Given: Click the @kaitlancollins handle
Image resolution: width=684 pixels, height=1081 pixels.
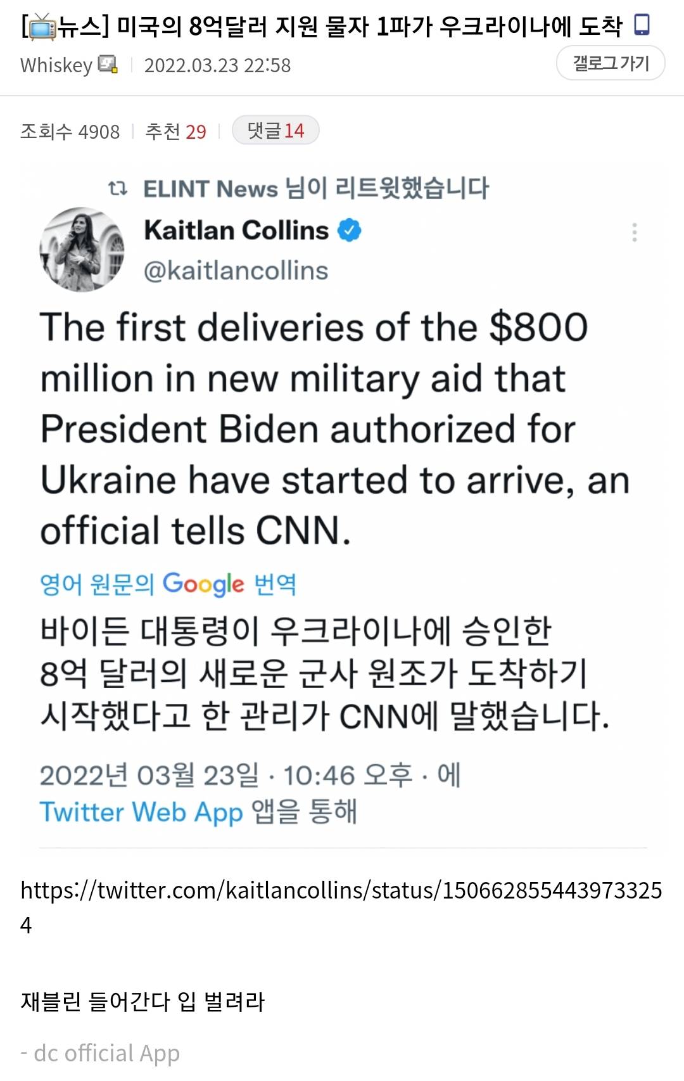Looking at the screenshot, I should coord(236,271).
